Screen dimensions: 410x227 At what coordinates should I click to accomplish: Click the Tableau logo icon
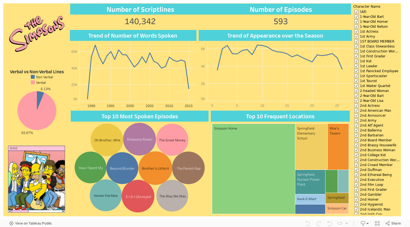point(11,223)
